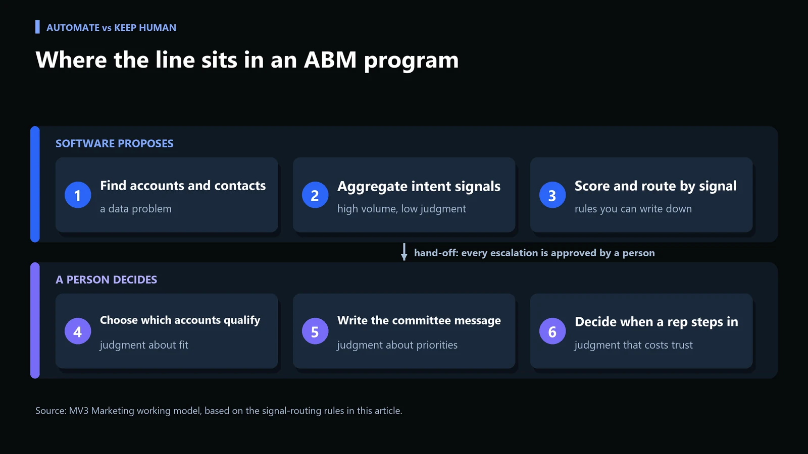
Task: Click the title 'Where the line sits in an ABM program'
Action: pos(247,60)
